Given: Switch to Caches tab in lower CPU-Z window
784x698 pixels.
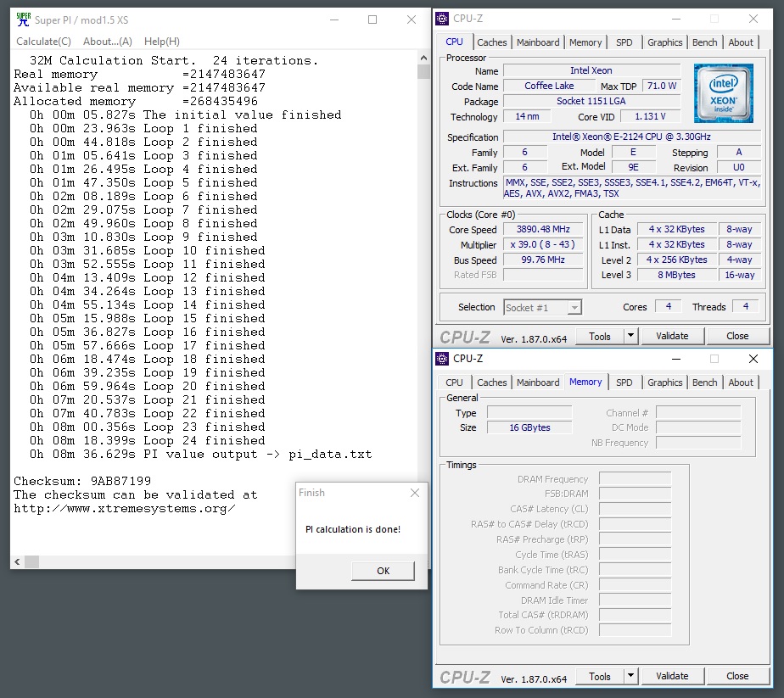Looking at the screenshot, I should [491, 383].
